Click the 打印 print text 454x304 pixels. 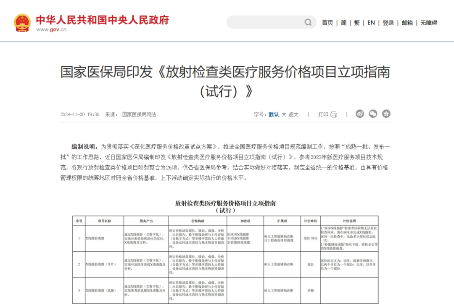pos(323,114)
